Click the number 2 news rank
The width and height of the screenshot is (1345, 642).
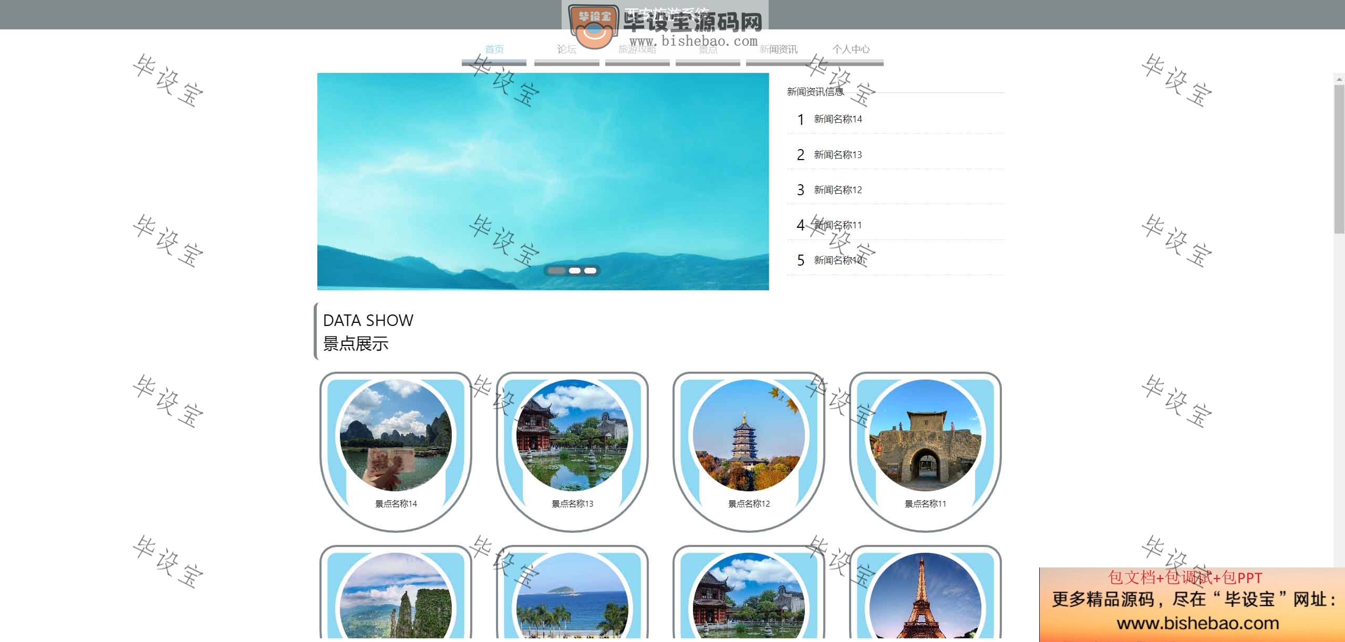[800, 155]
